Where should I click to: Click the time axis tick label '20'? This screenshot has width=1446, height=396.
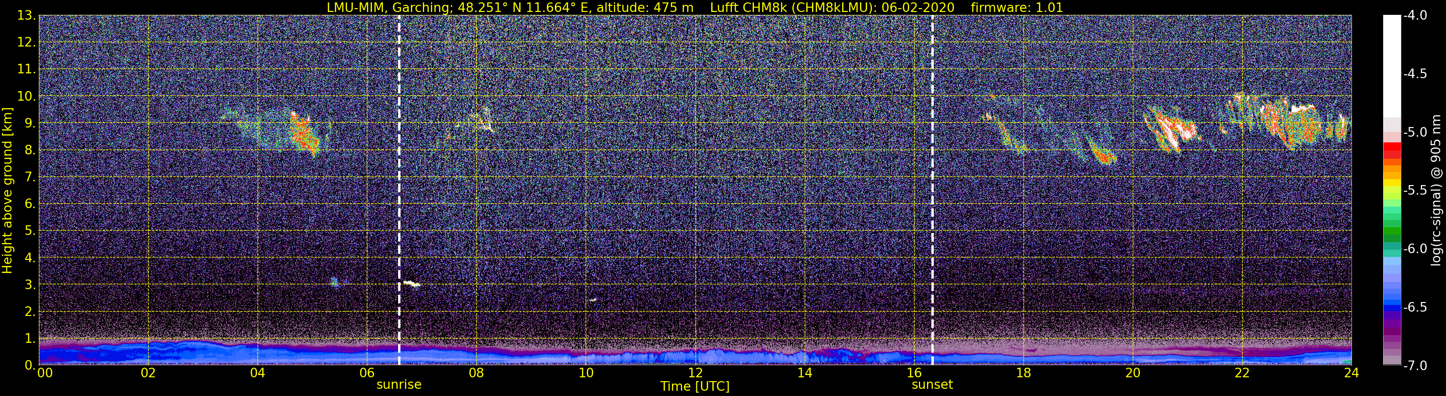[x=1133, y=373]
